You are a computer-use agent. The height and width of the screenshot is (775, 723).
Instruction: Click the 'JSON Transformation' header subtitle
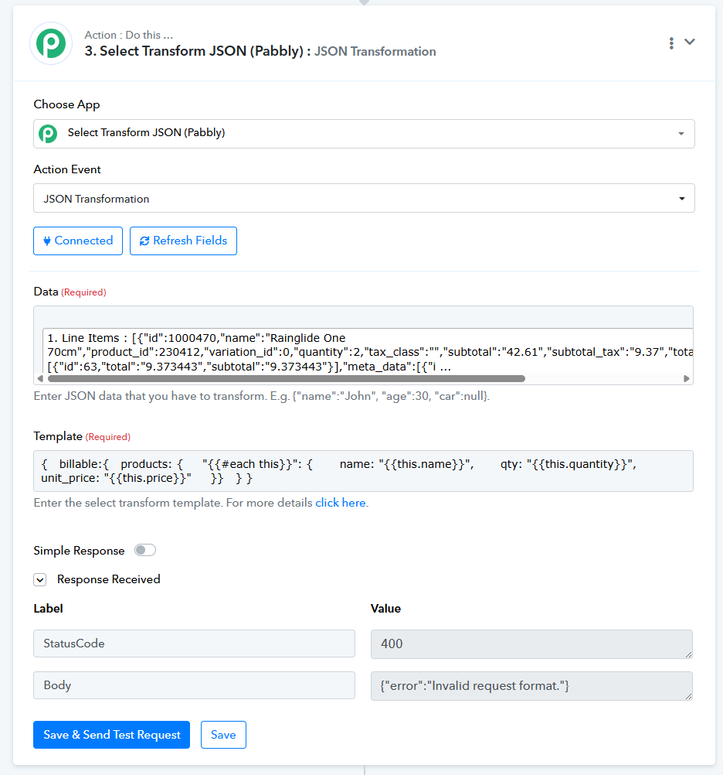click(x=375, y=51)
